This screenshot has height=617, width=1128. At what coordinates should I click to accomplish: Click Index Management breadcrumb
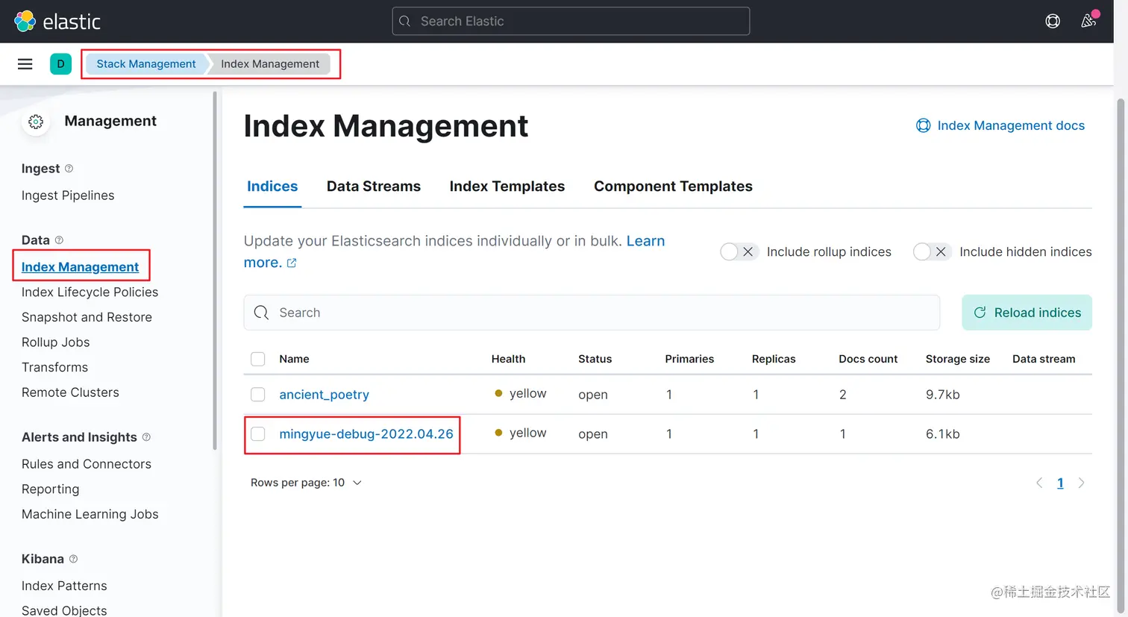[270, 64]
